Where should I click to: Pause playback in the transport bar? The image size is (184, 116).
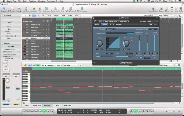48,111
